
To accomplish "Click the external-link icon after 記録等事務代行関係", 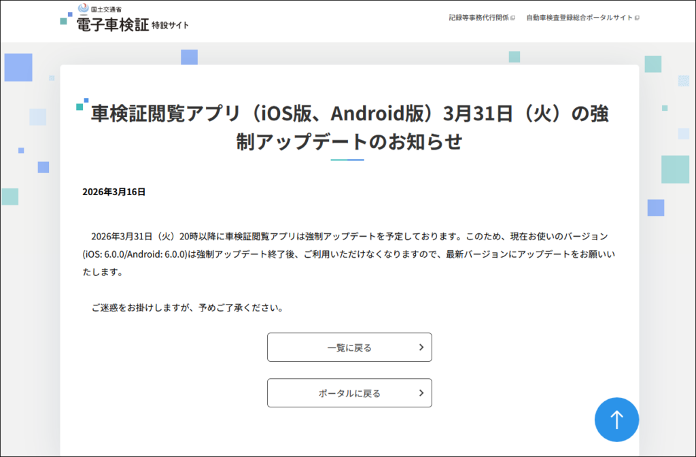I will coord(512,18).
